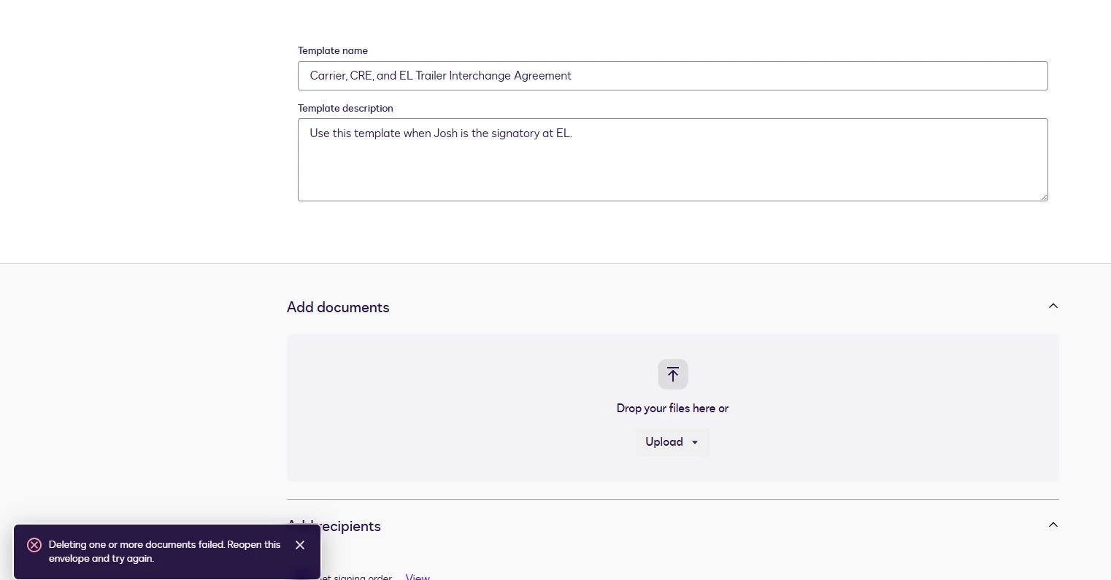
Task: Dismiss the deletion failed notification
Action: coord(300,545)
